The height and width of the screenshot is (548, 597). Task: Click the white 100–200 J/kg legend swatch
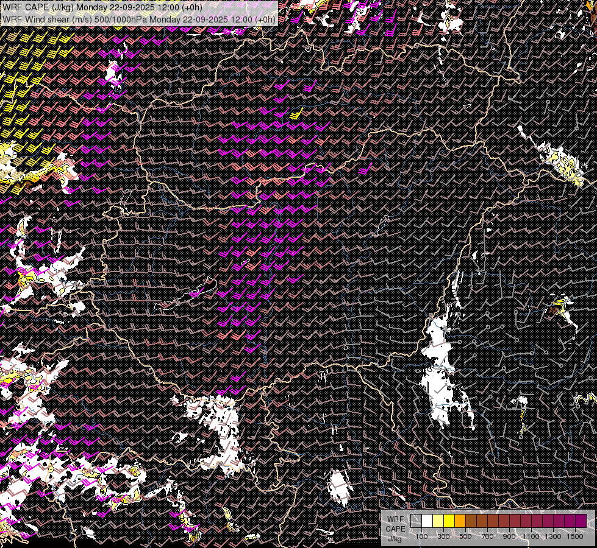pos(427,521)
